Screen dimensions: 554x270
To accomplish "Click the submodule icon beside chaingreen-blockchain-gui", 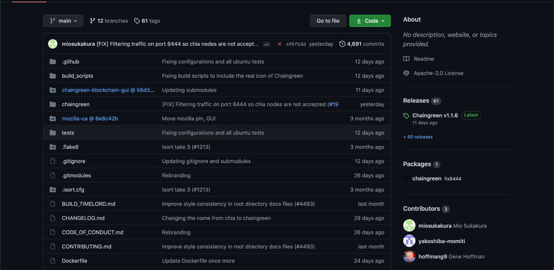I will click(x=53, y=90).
